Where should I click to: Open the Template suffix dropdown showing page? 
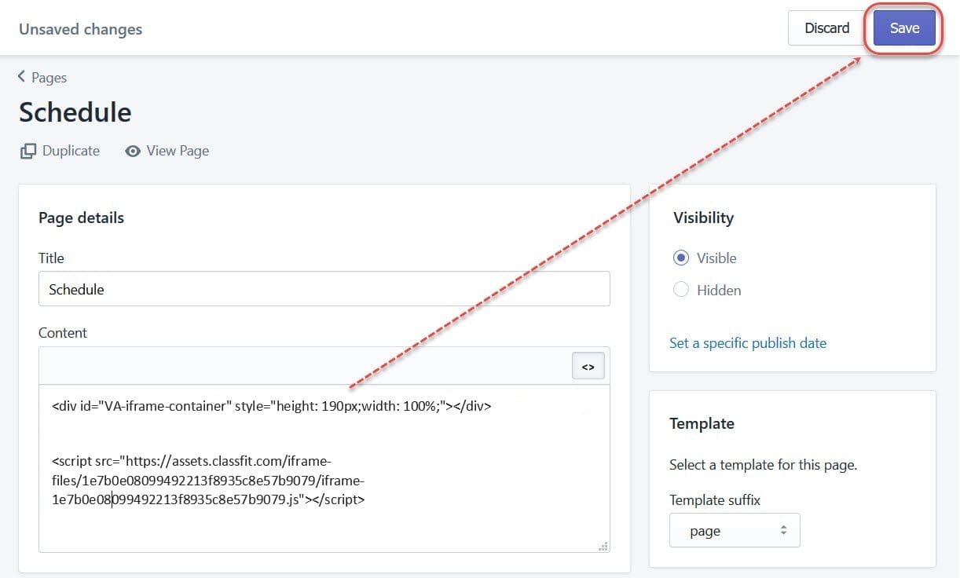(734, 531)
